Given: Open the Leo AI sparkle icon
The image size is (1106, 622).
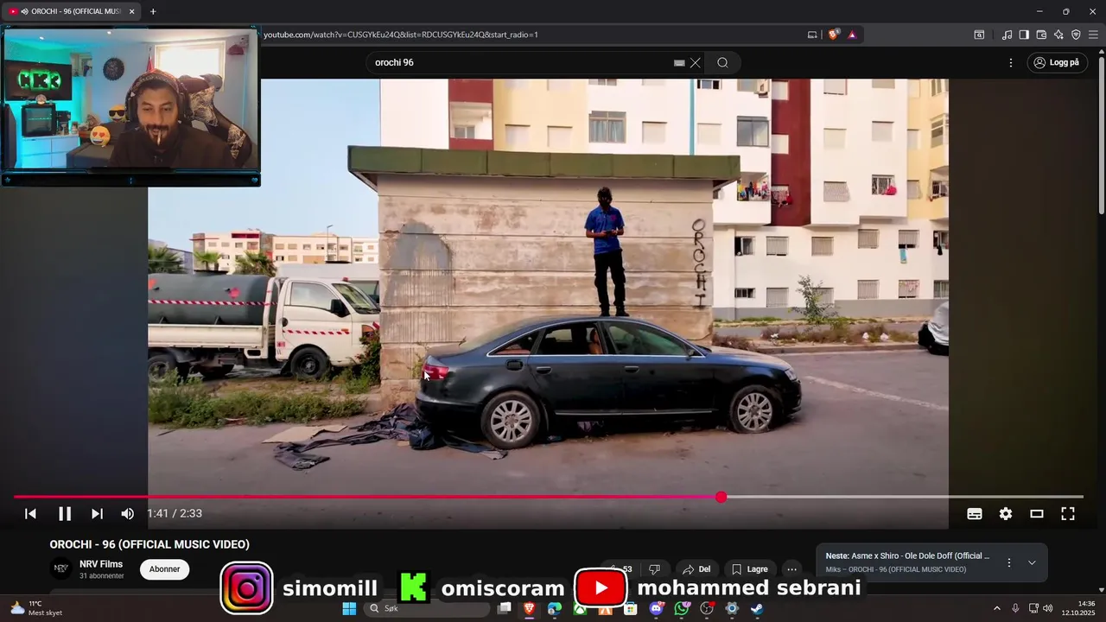Looking at the screenshot, I should point(1058,35).
